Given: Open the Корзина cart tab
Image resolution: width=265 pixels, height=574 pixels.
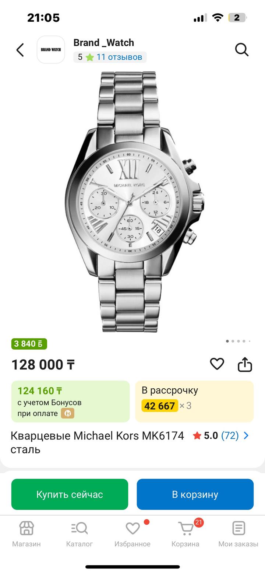Looking at the screenshot, I should (x=185, y=533).
